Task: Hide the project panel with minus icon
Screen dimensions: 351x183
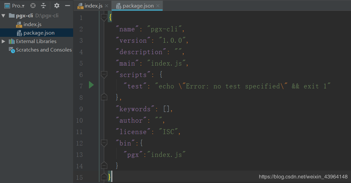Action: pos(68,6)
